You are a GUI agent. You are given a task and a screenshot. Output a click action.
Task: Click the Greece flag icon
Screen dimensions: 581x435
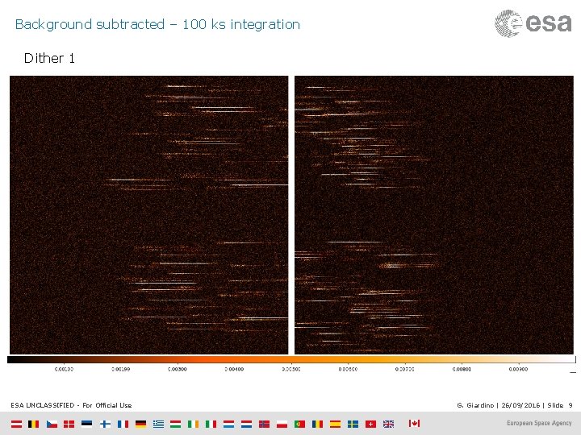[158, 424]
